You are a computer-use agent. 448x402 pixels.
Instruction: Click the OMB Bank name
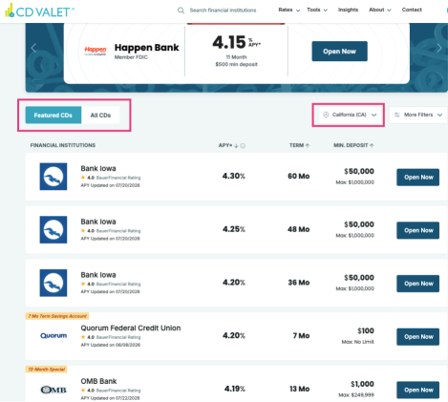coord(98,381)
